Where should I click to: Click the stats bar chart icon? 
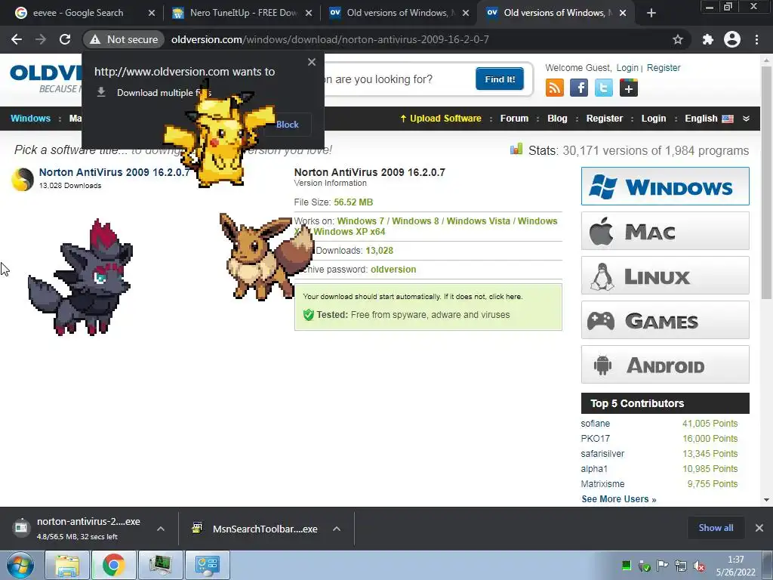tap(516, 149)
